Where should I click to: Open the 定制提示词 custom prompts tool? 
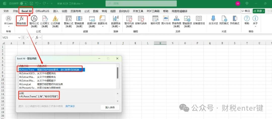[199, 20]
